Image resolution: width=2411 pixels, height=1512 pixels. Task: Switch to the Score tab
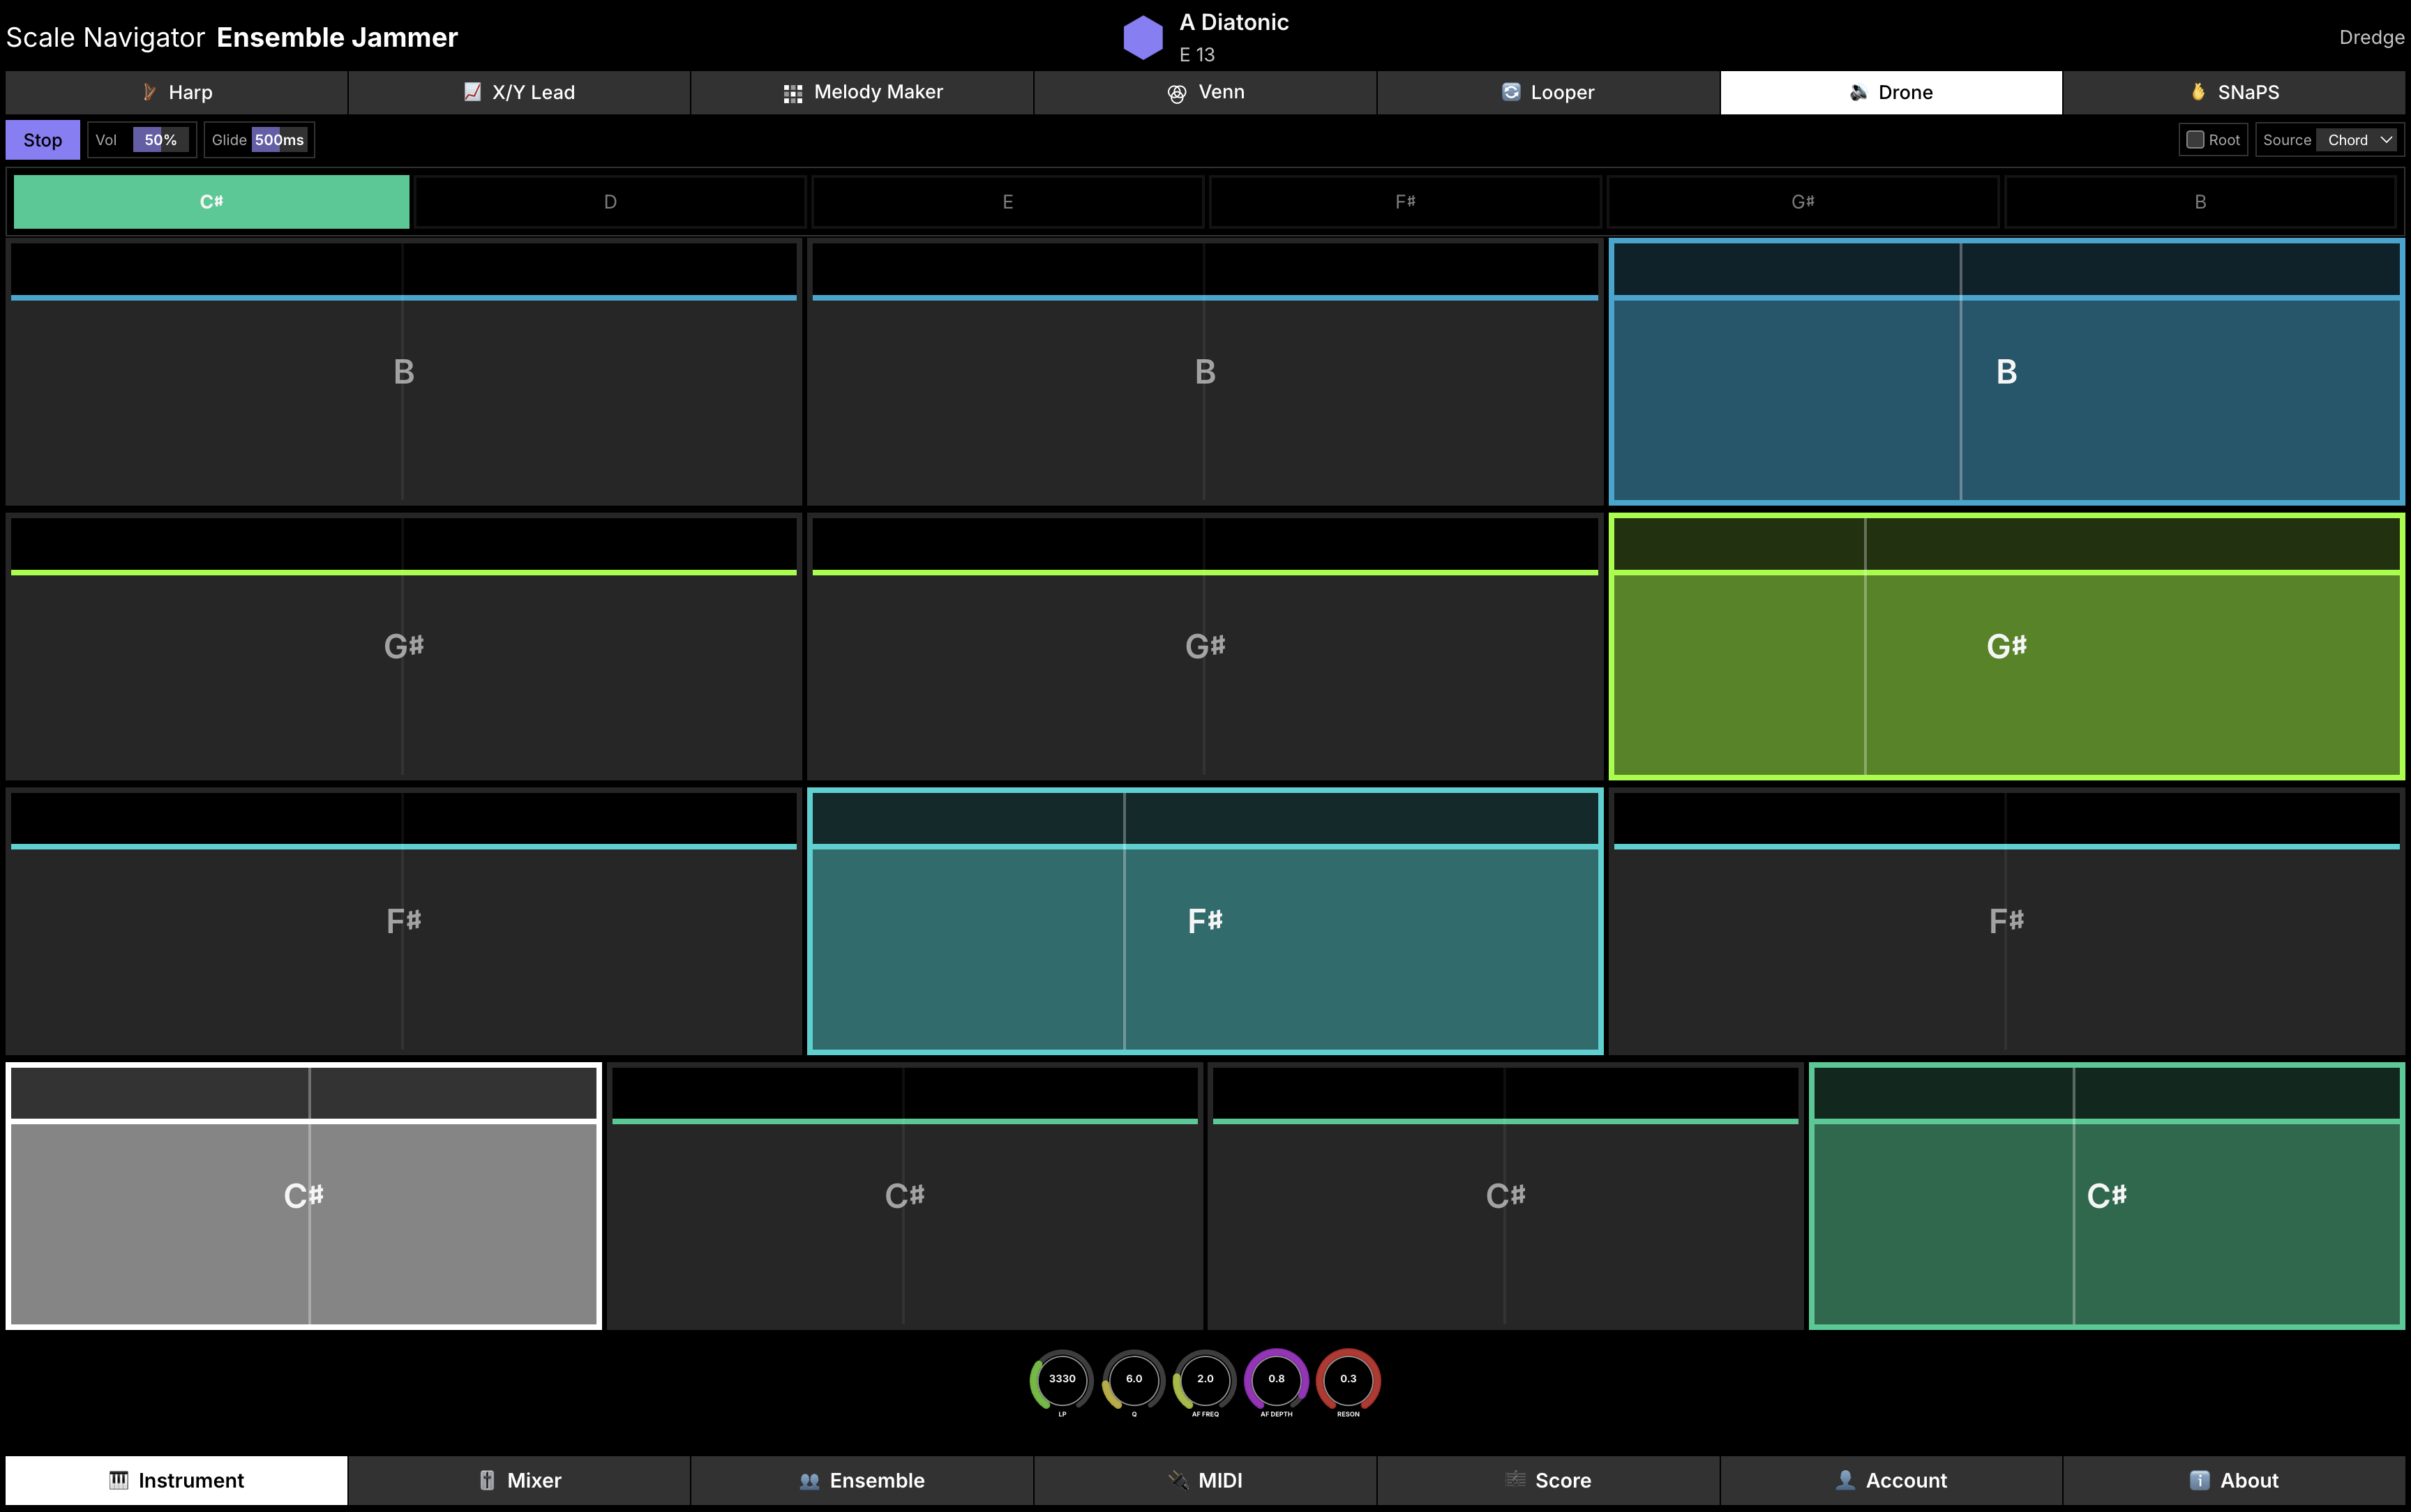[1549, 1480]
